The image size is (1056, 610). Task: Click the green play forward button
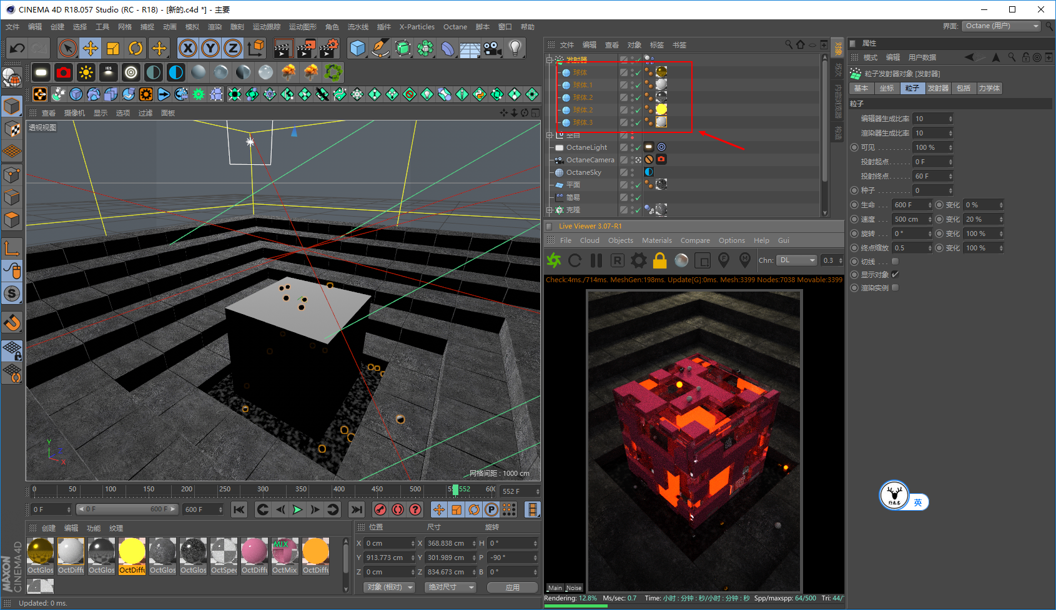point(297,509)
